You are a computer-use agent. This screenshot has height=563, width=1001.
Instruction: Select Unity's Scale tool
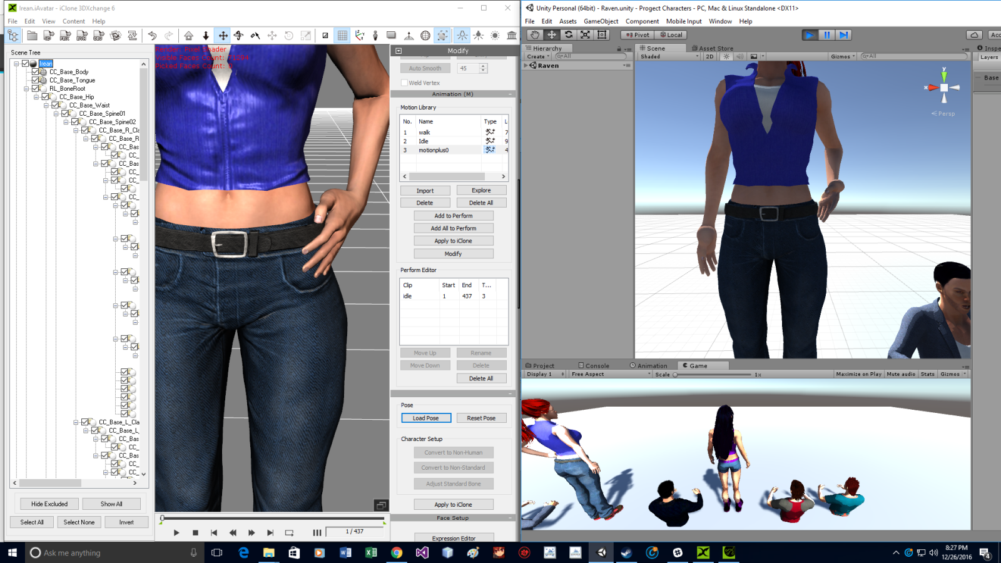click(586, 35)
